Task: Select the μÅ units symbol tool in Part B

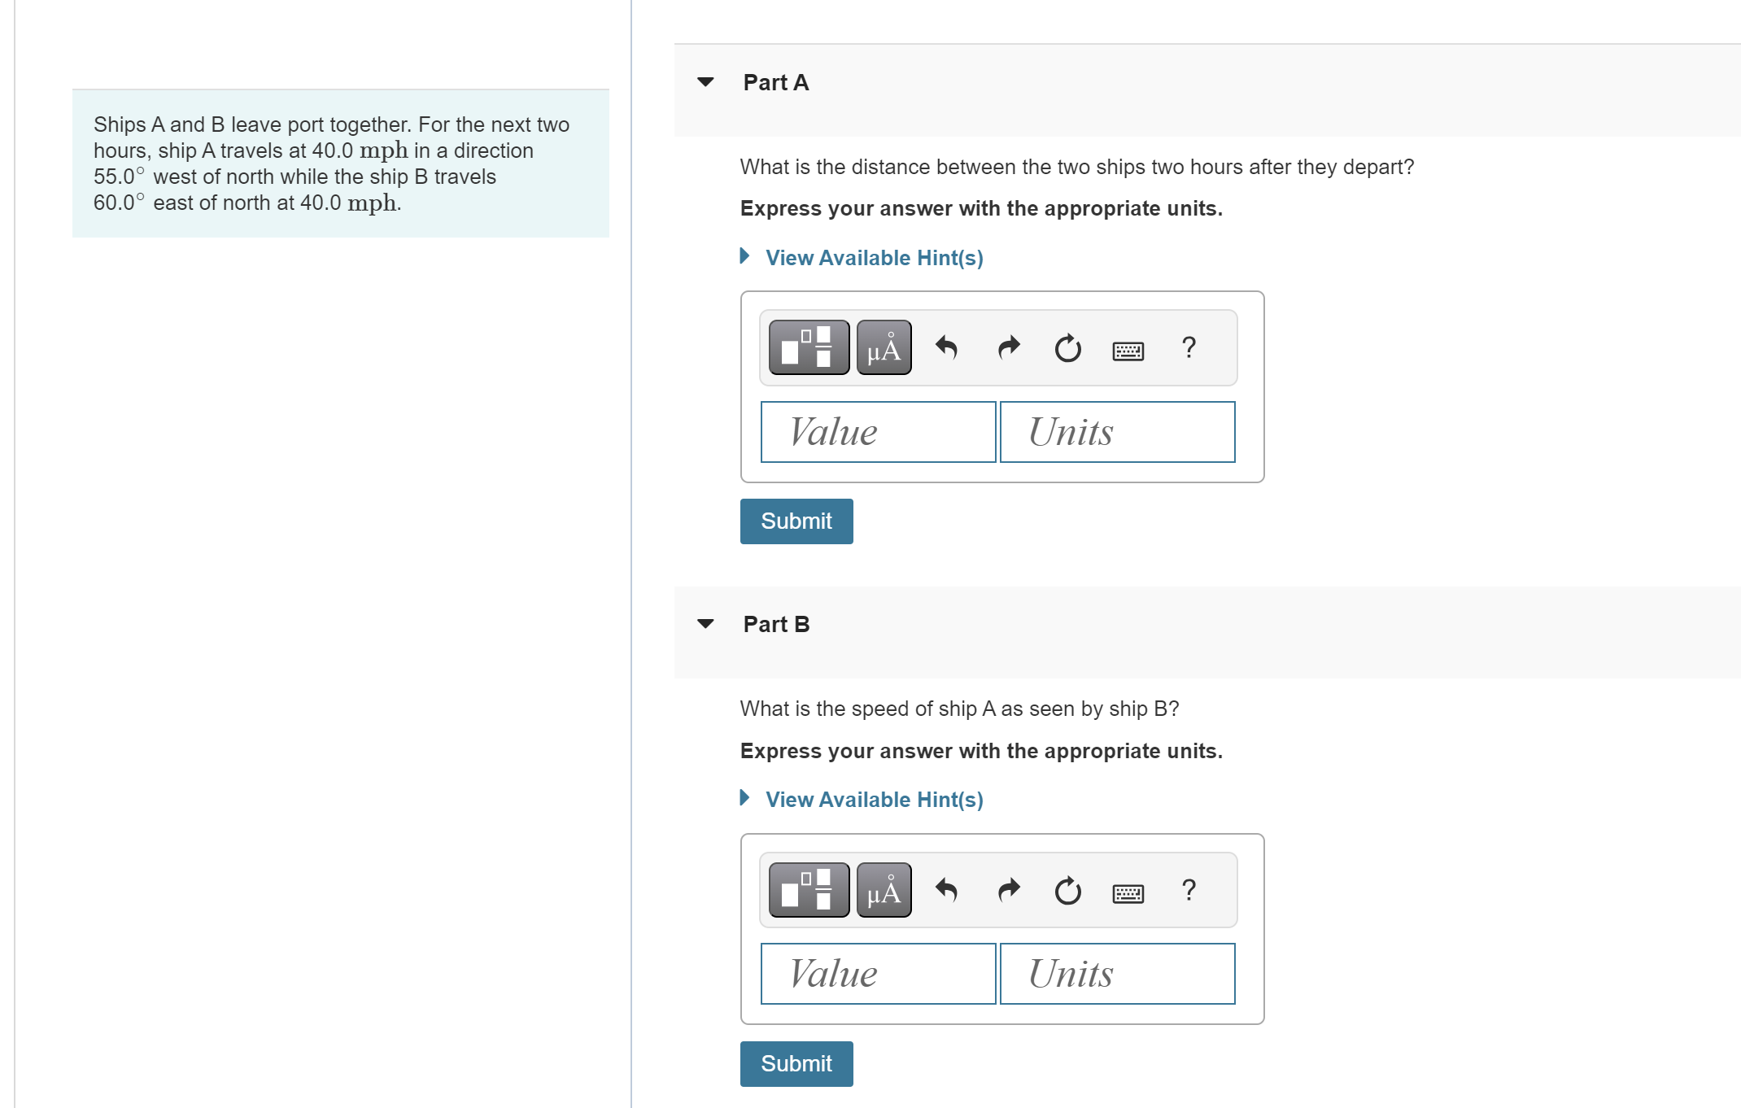Action: 883,889
